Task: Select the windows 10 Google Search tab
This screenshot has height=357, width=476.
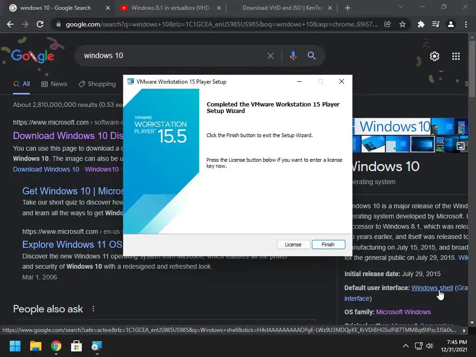Action: point(56,8)
